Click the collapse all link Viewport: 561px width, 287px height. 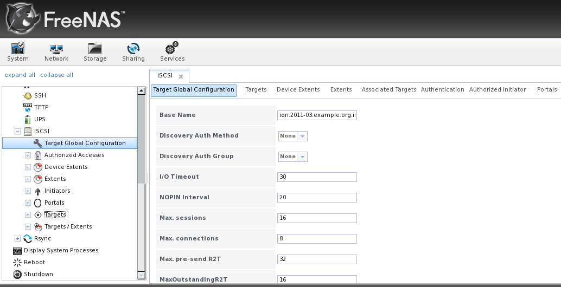[56, 75]
